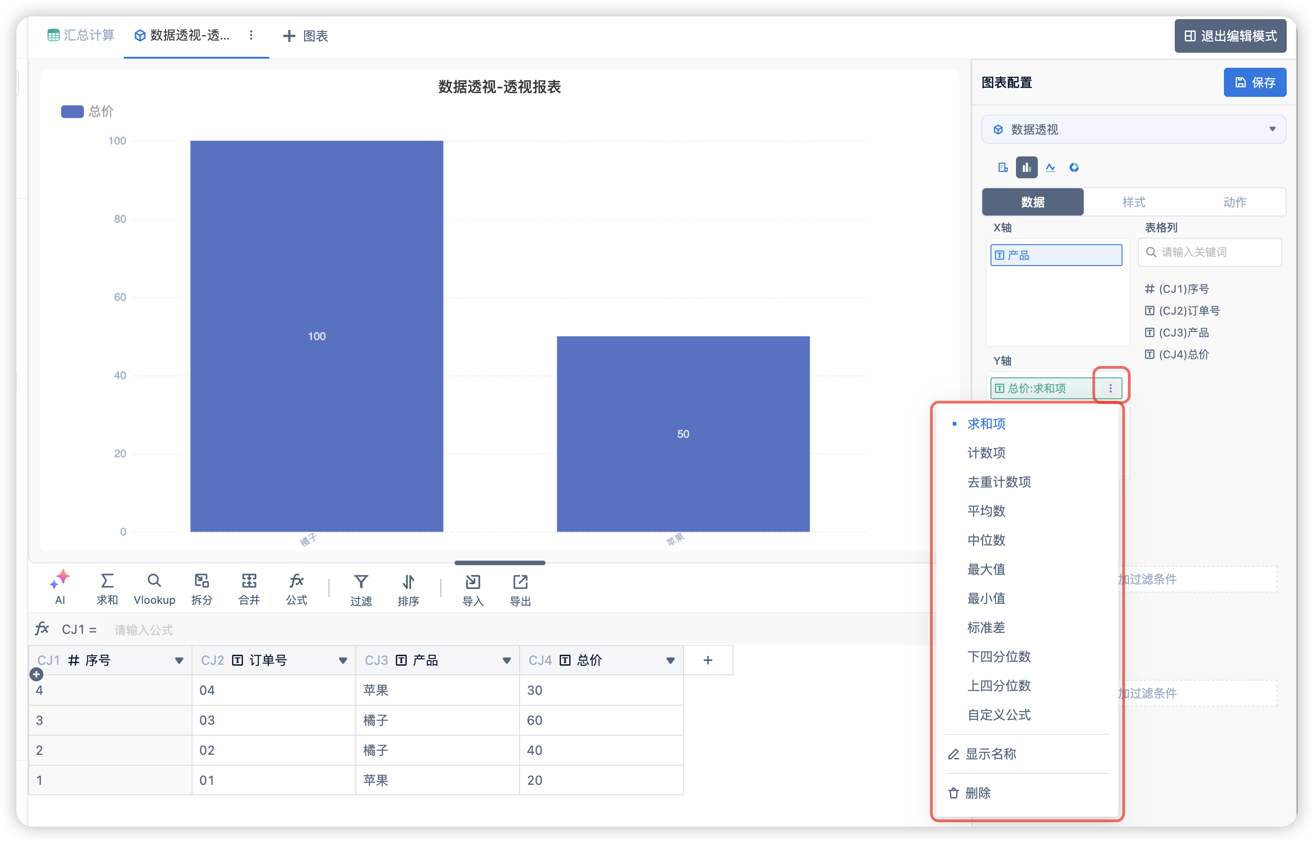Open the AI assistant tool
The height and width of the screenshot is (843, 1314).
click(60, 588)
